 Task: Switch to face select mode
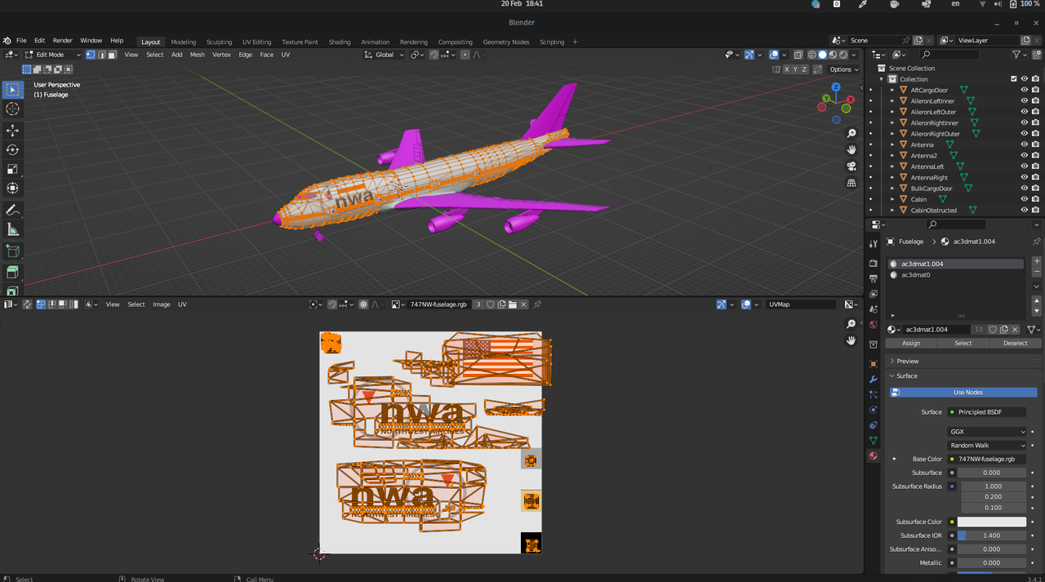point(112,55)
